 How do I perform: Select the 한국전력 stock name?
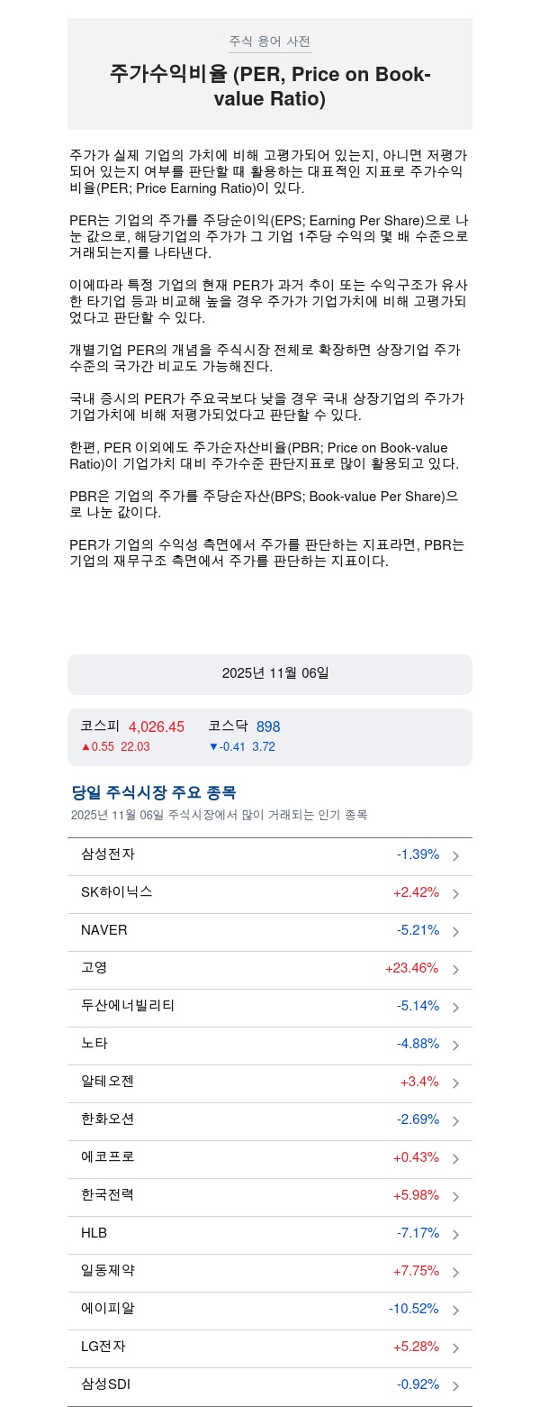pyautogui.click(x=108, y=1195)
